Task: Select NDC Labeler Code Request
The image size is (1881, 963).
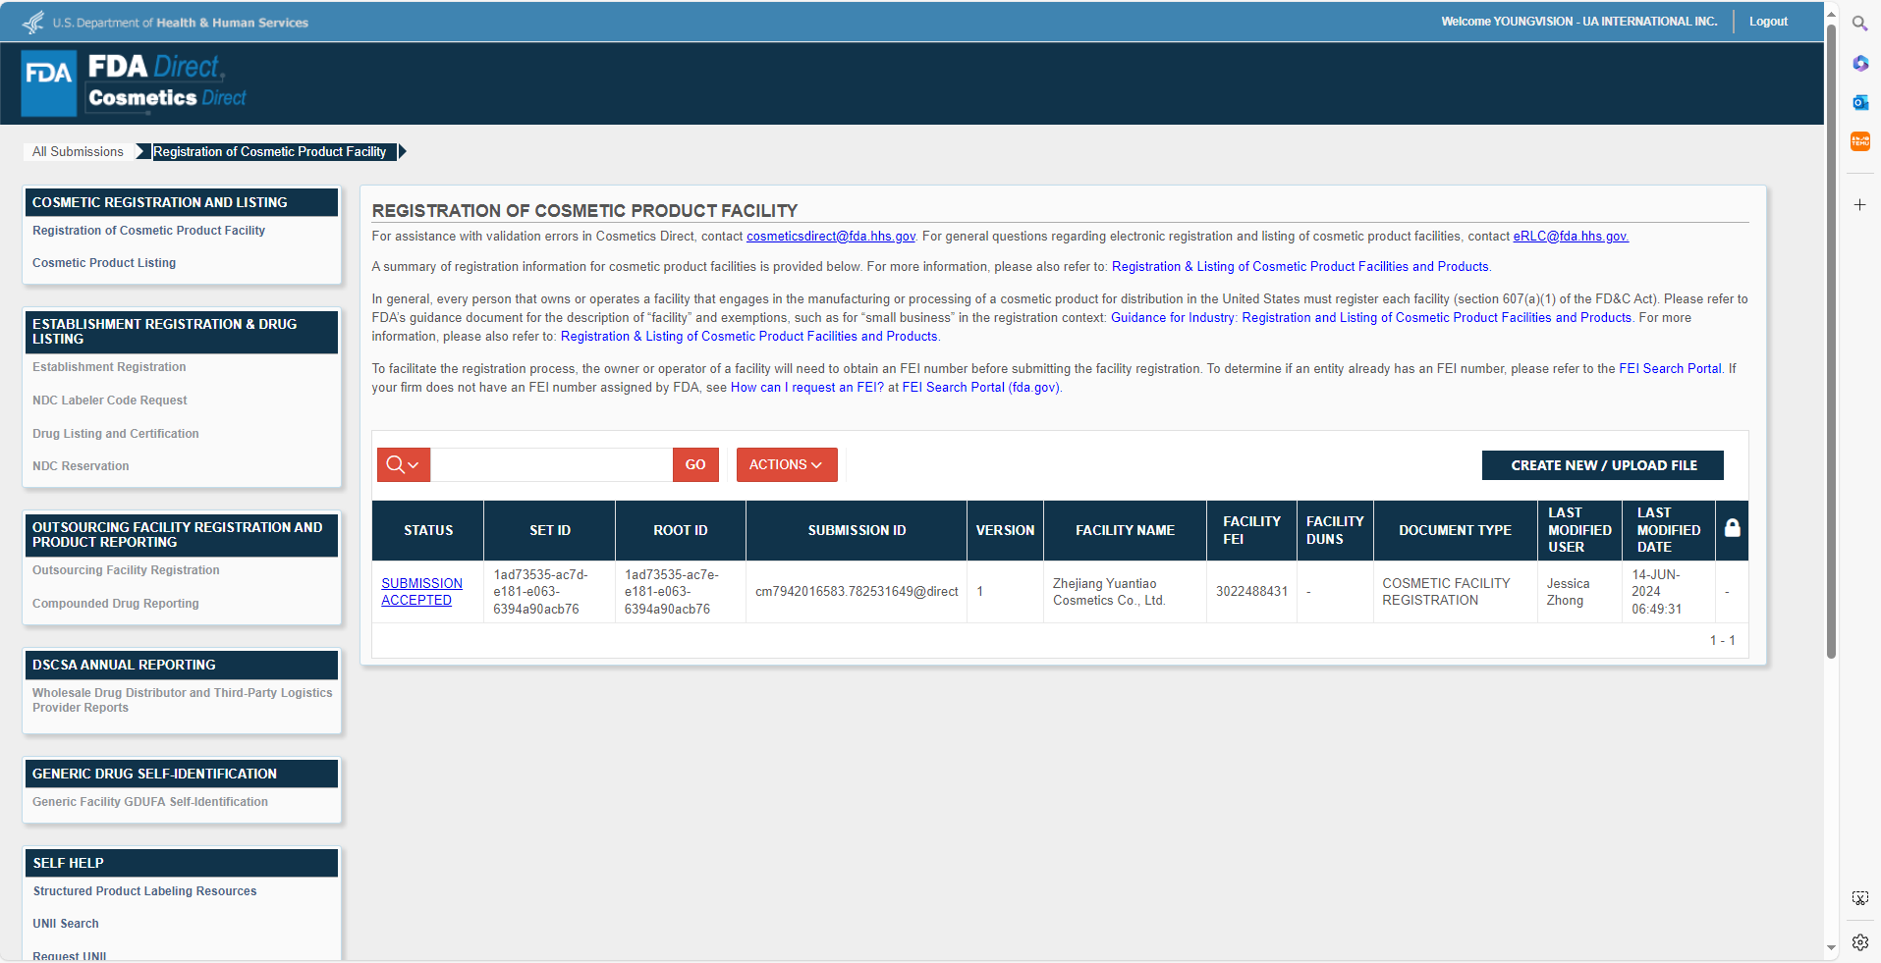Action: pos(110,401)
